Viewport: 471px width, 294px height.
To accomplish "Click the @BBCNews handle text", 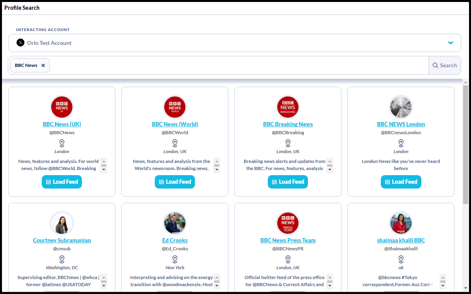I will click(62, 133).
